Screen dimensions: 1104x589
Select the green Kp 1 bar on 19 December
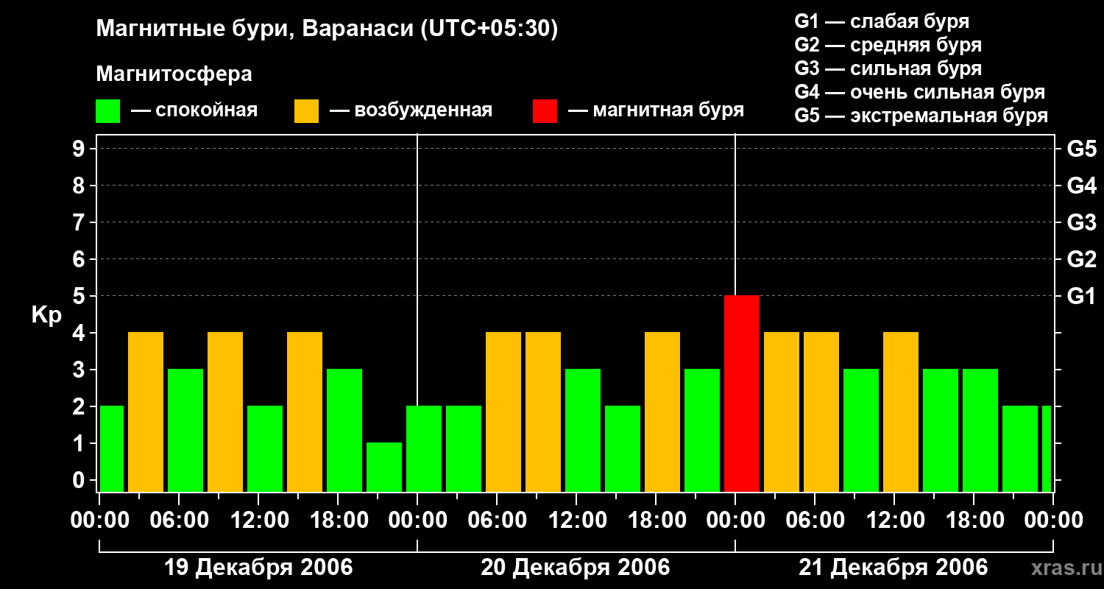pyautogui.click(x=384, y=467)
